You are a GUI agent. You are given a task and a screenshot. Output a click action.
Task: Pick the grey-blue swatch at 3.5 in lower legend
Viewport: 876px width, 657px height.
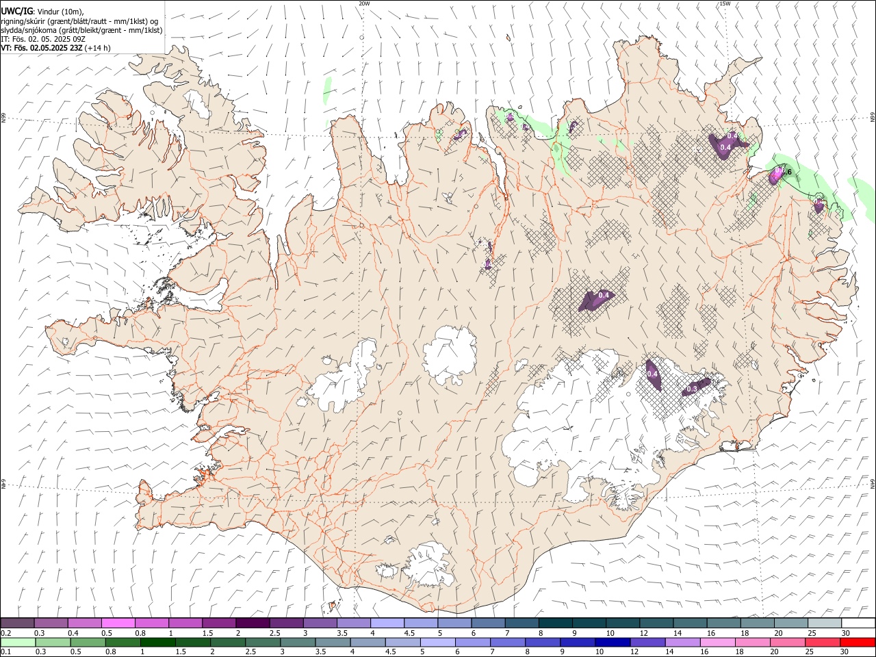pyautogui.click(x=332, y=642)
